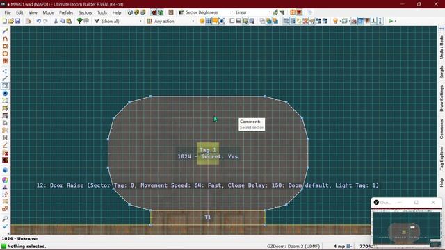Open the grid size dropdown next to 4 mp
The width and height of the screenshot is (445, 250).
click(349, 246)
